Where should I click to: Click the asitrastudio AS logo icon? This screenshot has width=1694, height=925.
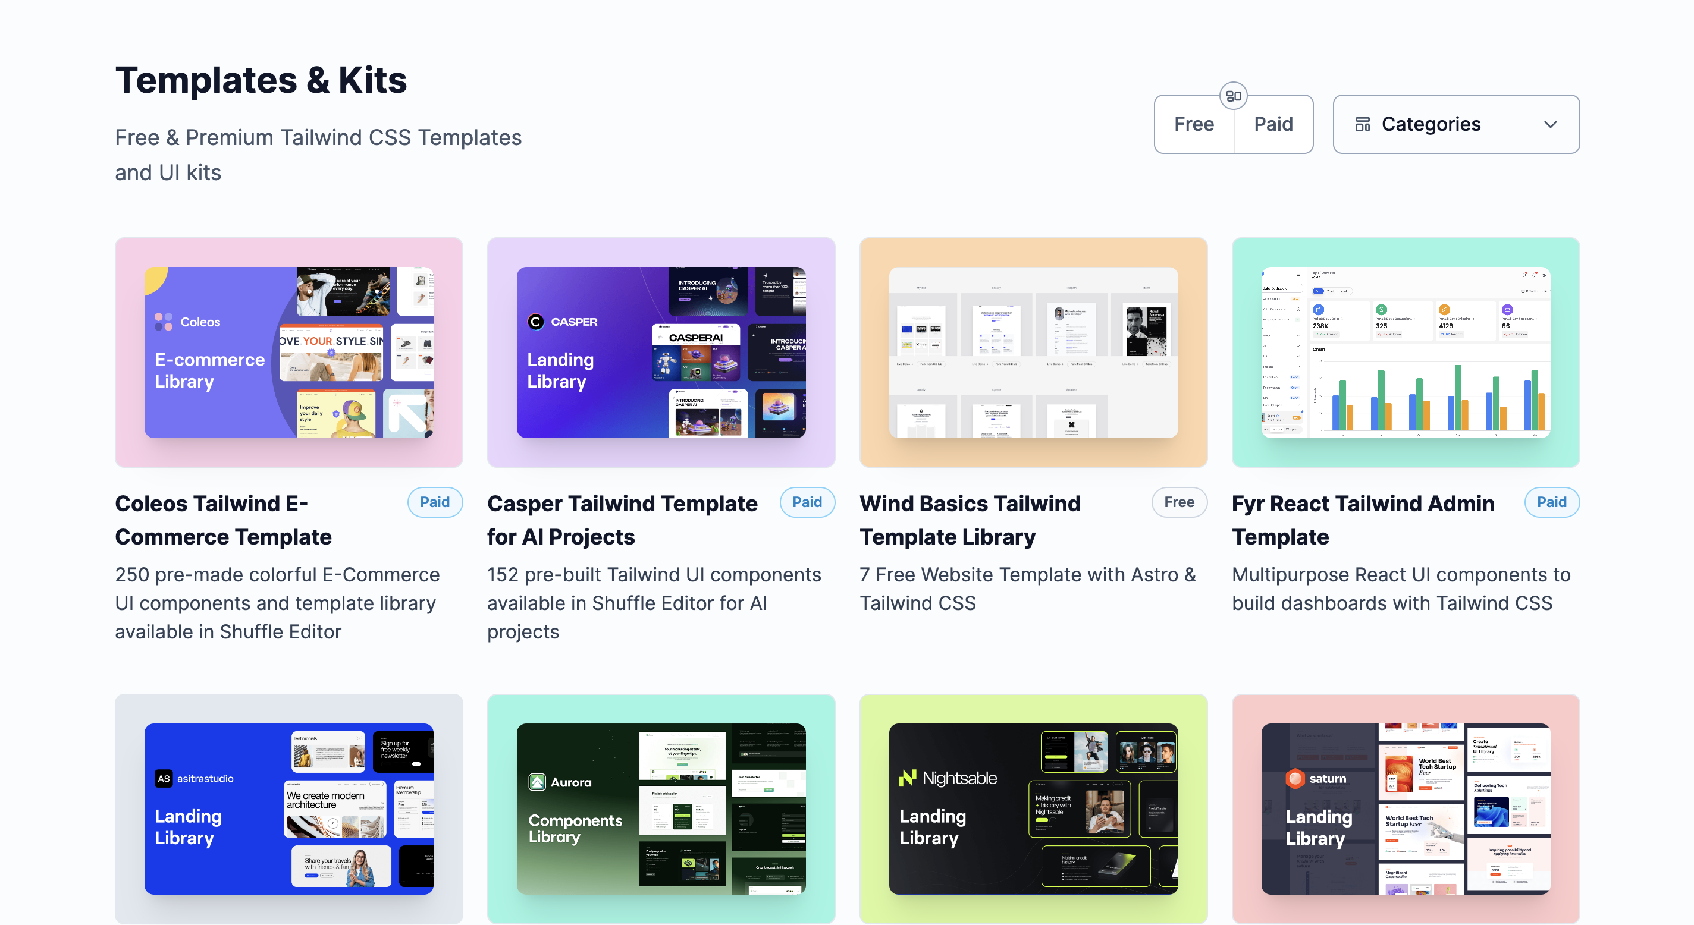(164, 778)
